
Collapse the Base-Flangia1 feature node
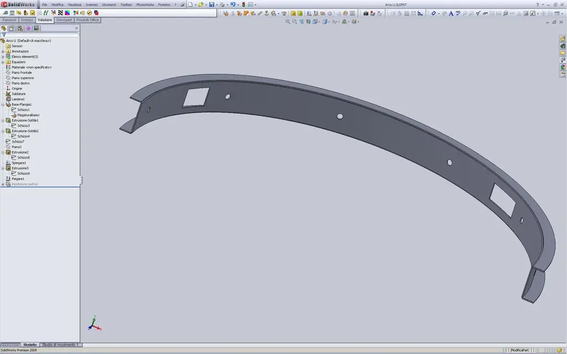[x=3, y=105]
